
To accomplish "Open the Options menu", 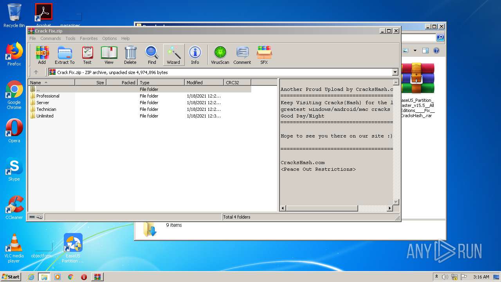I will coord(110,38).
